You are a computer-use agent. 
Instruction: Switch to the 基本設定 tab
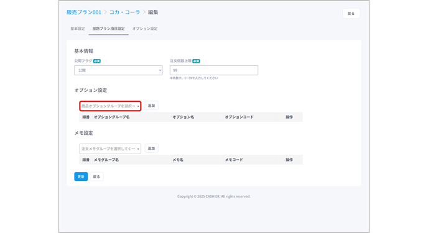[x=78, y=29]
